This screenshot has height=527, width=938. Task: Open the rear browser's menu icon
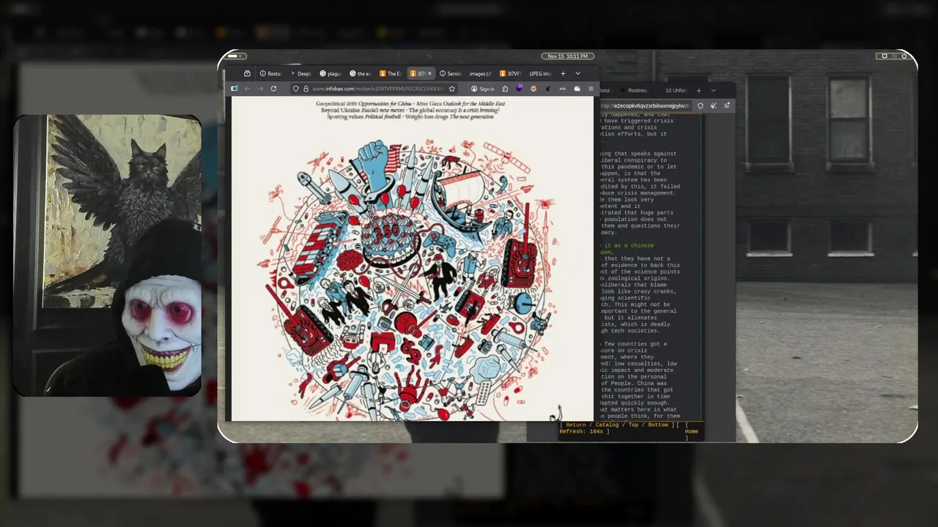(727, 105)
